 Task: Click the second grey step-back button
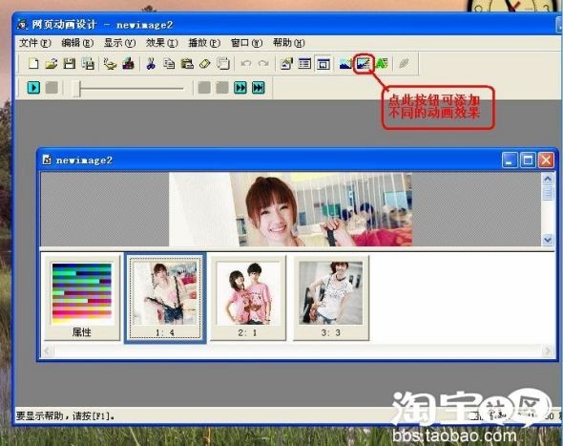222,88
